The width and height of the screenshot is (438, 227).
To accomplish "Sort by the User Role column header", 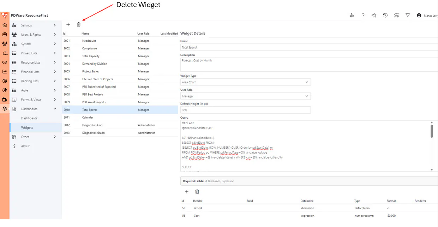I will coord(143,34).
